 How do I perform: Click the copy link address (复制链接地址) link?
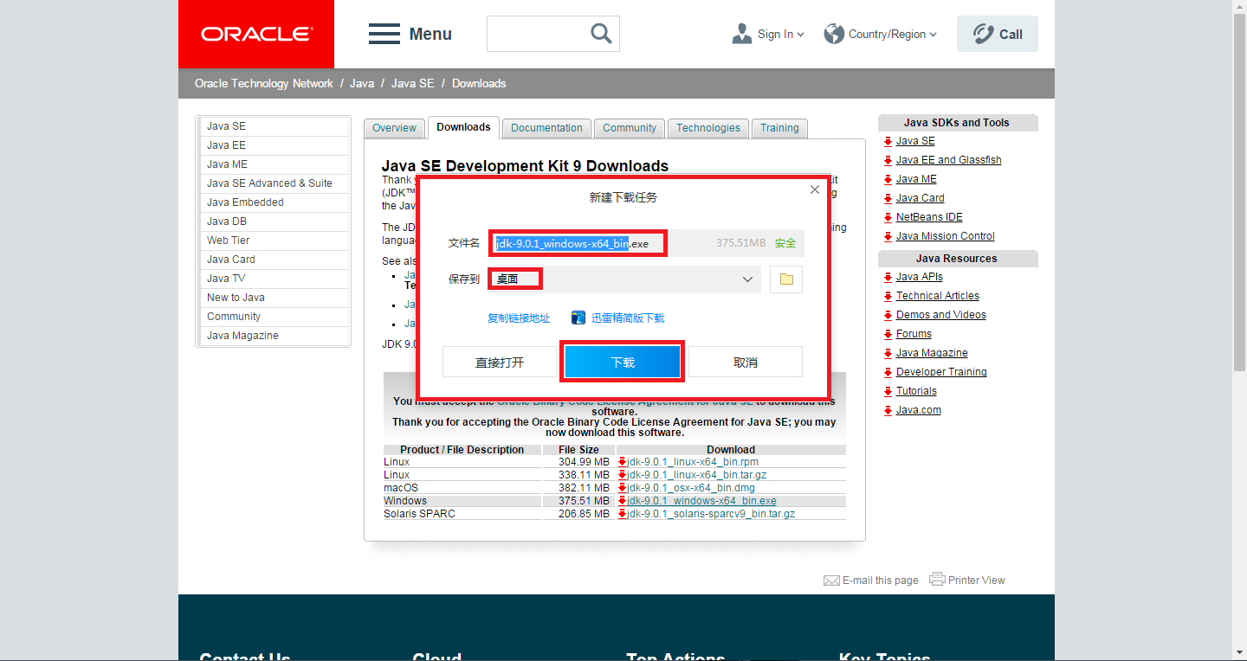point(519,318)
